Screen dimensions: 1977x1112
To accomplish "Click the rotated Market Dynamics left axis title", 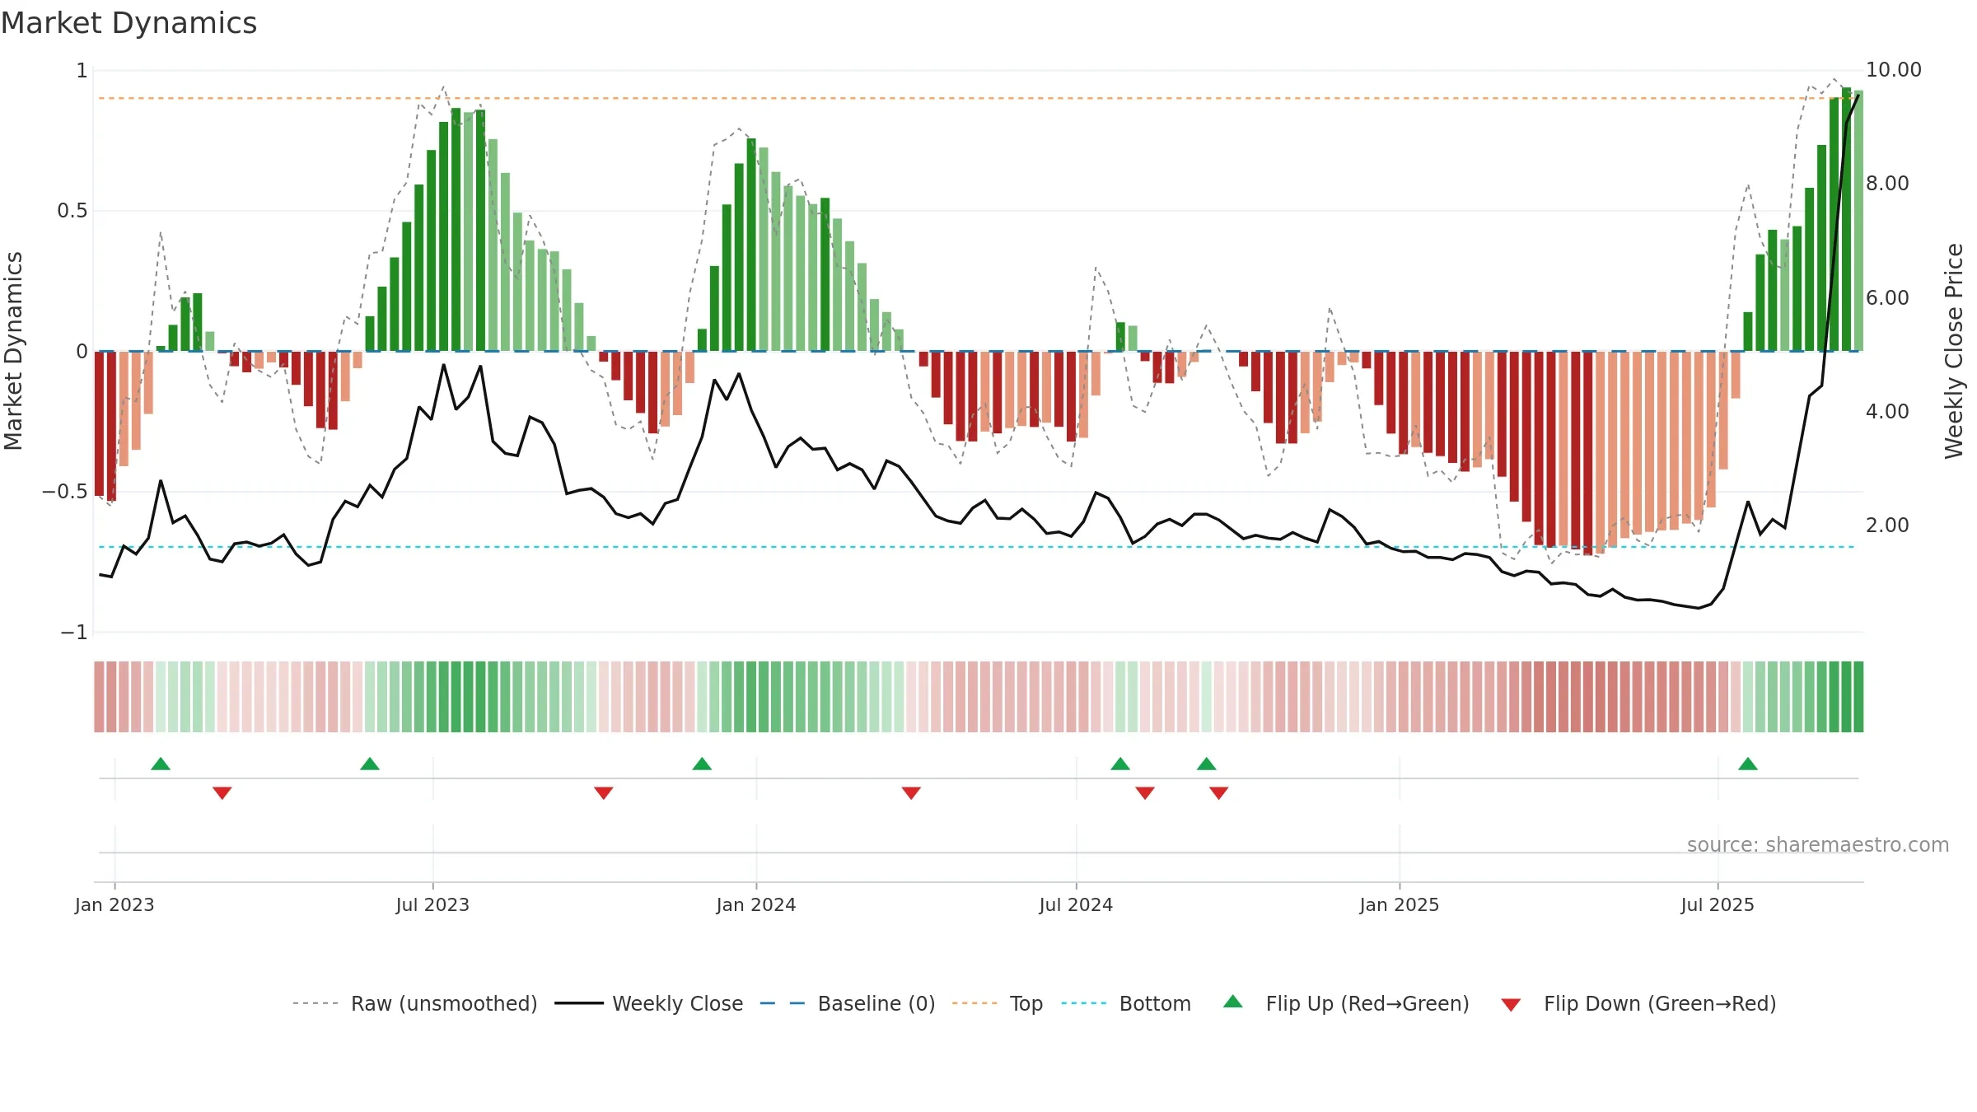I will click(x=13, y=351).
